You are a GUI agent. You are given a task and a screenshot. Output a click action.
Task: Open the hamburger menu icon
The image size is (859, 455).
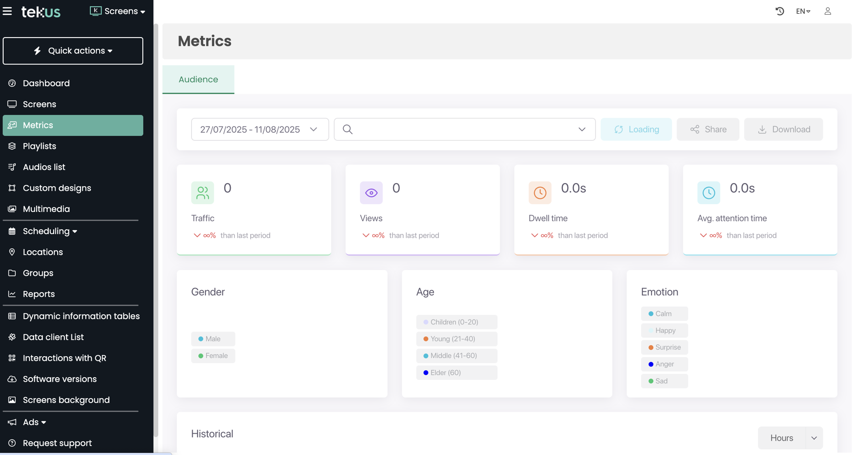click(7, 11)
